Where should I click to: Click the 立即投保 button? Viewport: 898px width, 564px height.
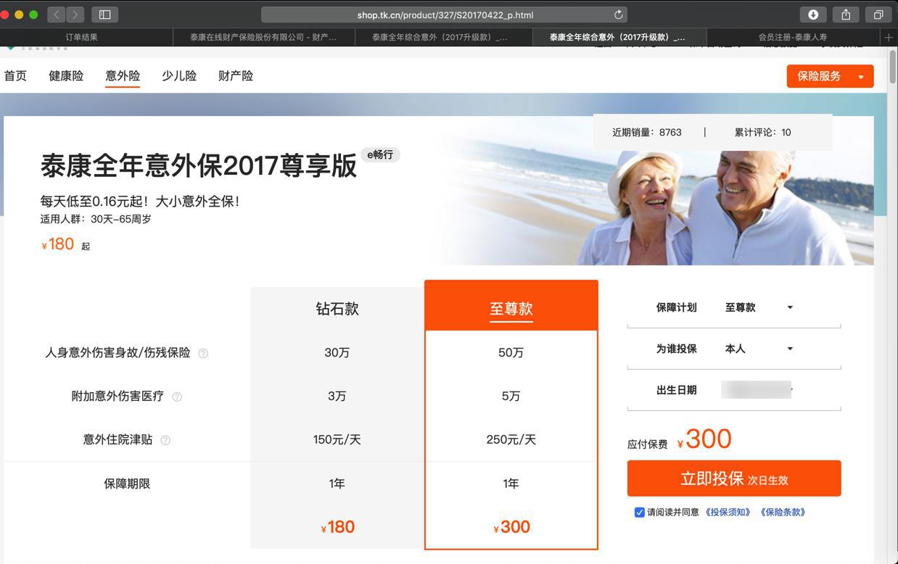tap(734, 478)
